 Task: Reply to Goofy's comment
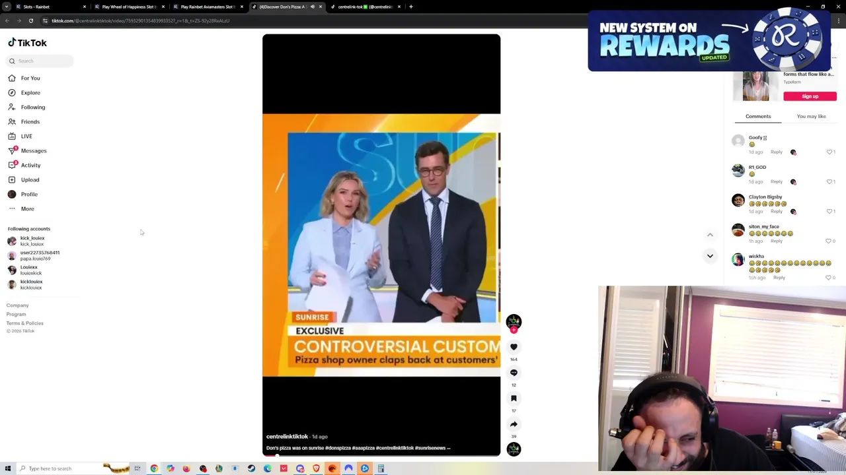[x=776, y=152]
